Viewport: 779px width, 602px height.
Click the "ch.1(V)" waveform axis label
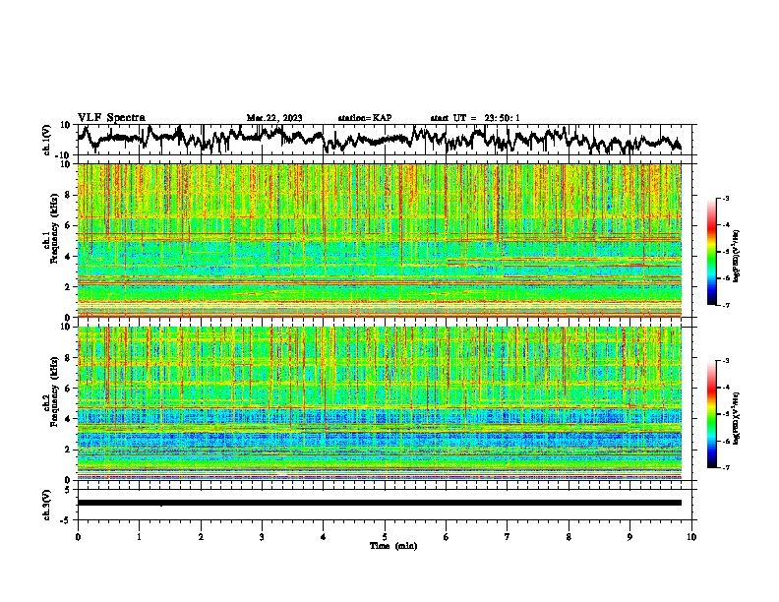click(47, 140)
